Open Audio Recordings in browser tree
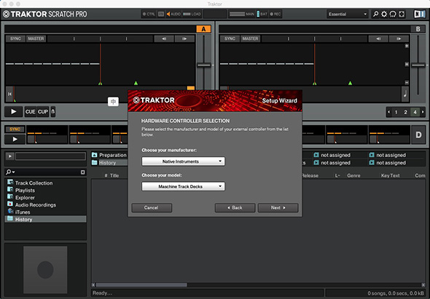Image resolution: width=430 pixels, height=299 pixels. coord(36,205)
